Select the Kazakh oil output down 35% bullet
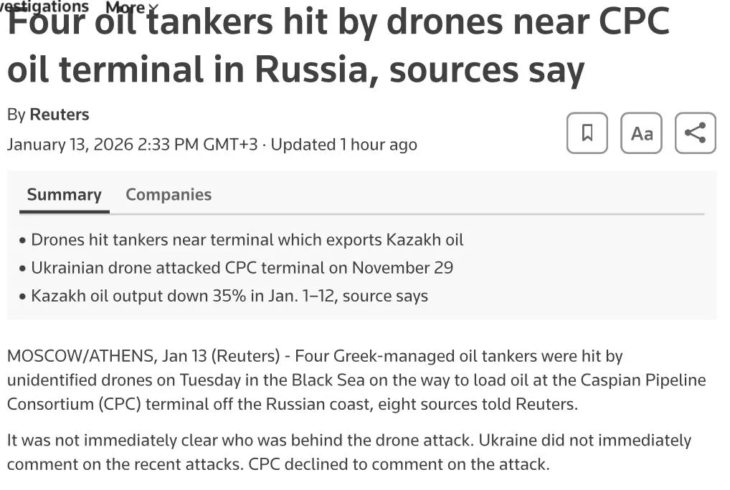Image resolution: width=730 pixels, height=490 pixels. 229,296
